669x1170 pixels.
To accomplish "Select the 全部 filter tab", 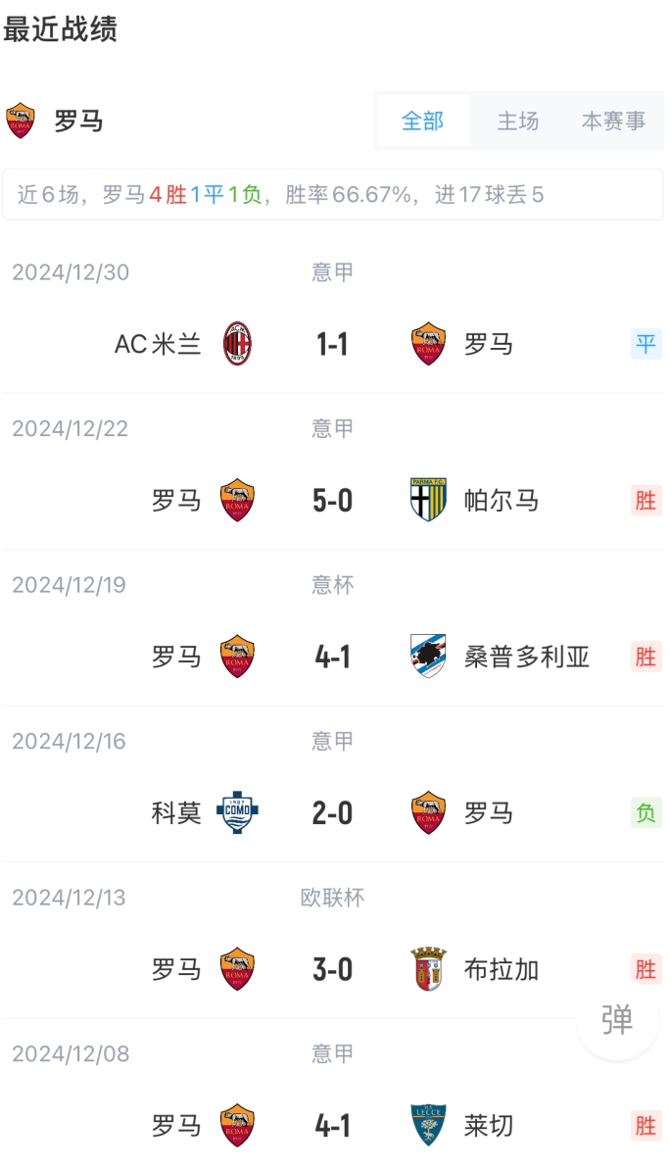I will click(x=422, y=121).
